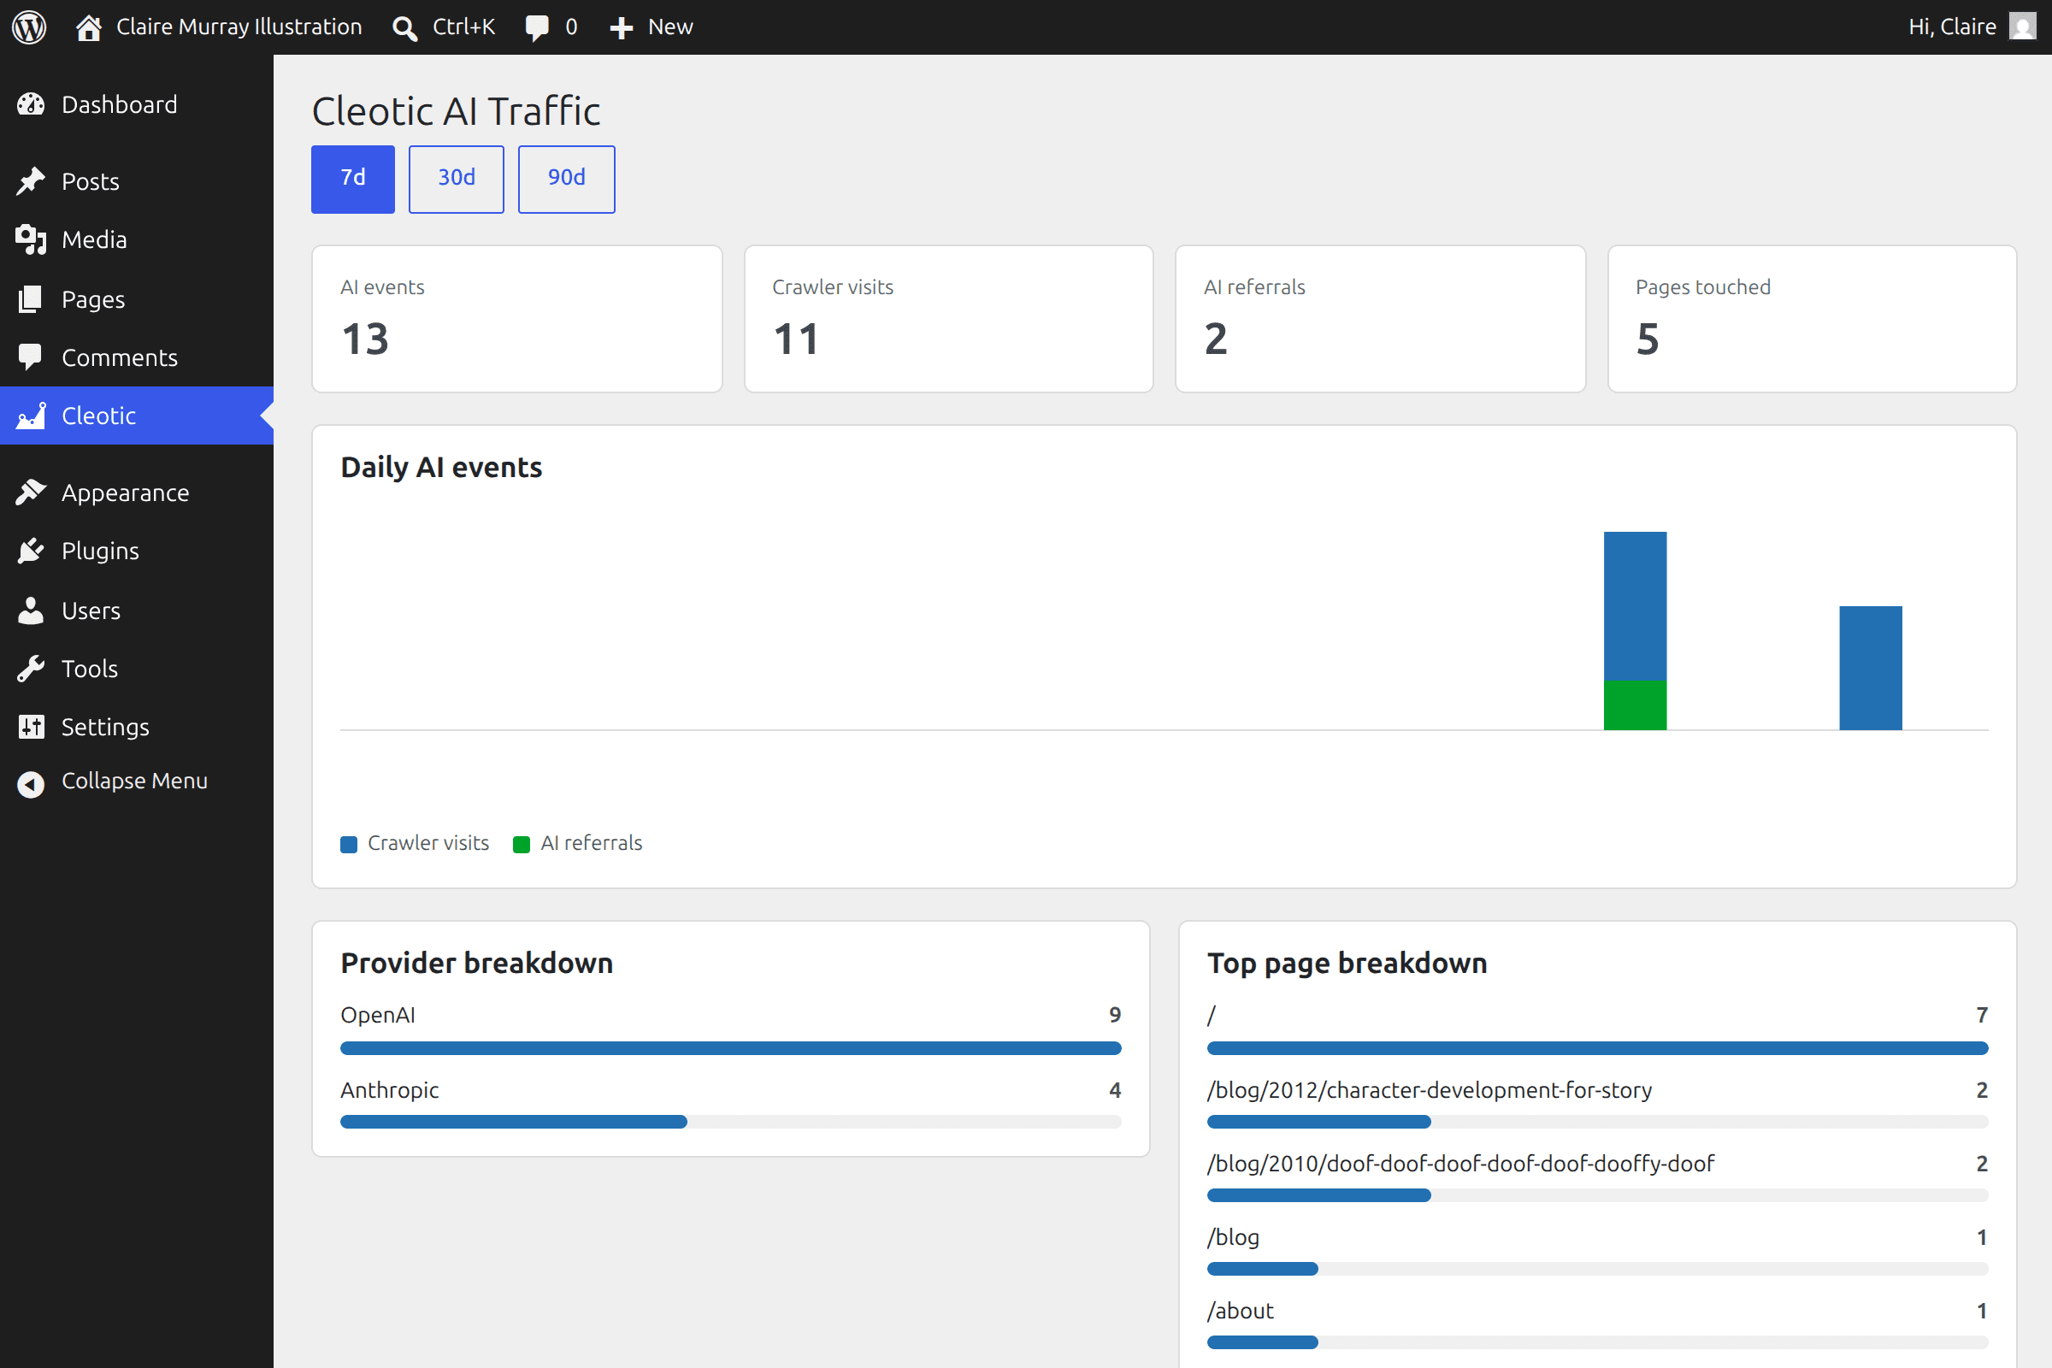Viewport: 2052px width, 1368px height.
Task: Click the green AI referrals legend swatch
Action: [x=522, y=844]
